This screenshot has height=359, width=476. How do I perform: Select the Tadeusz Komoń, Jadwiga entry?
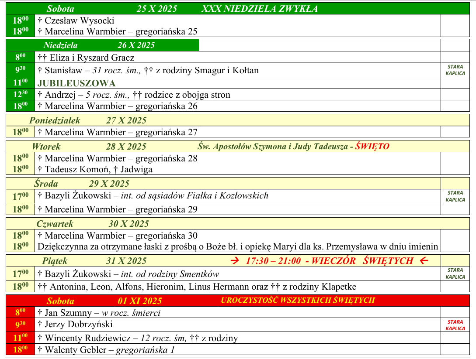[95, 169]
